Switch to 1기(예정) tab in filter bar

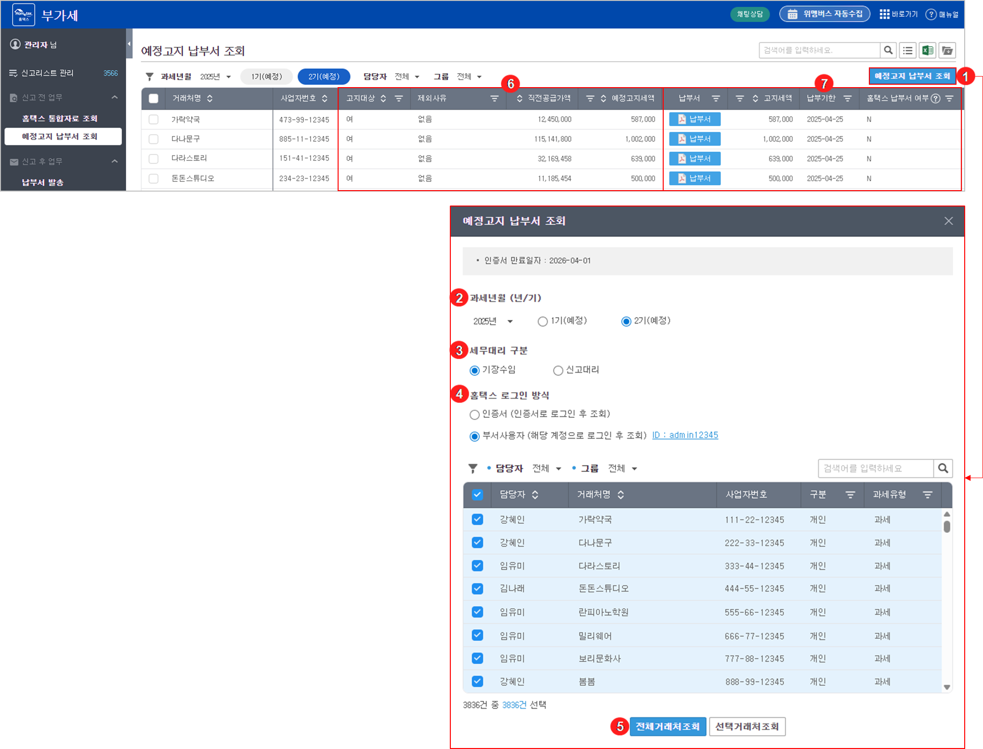coord(266,77)
